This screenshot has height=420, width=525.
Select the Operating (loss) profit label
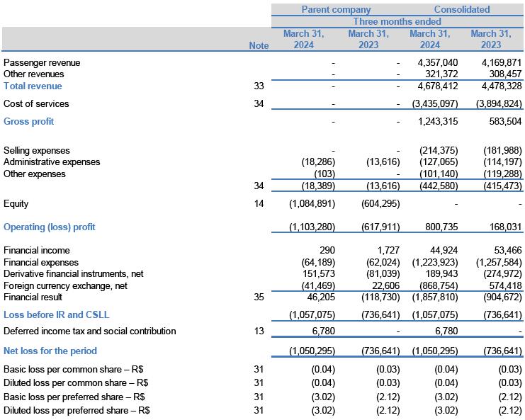click(x=50, y=227)
